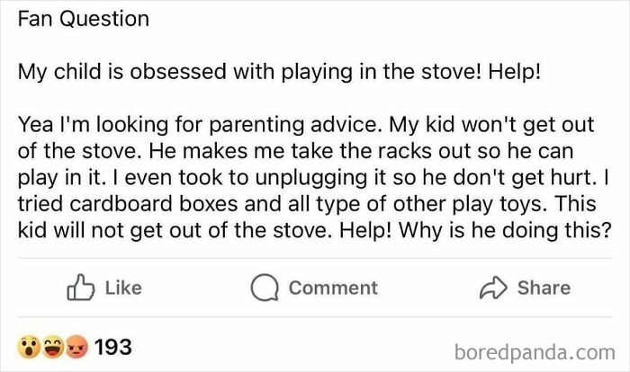Click the line about cardboard boxes
The image size is (630, 372).
(307, 204)
